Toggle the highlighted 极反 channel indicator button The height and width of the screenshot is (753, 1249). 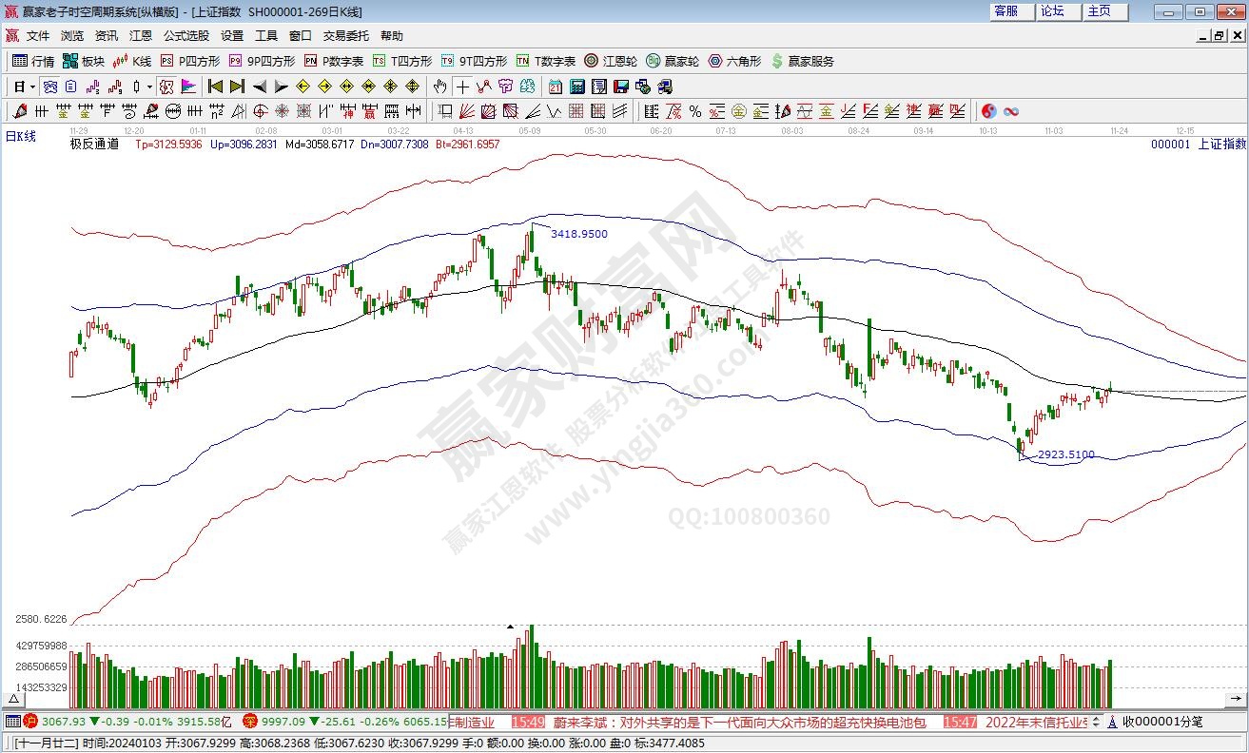click(x=166, y=87)
